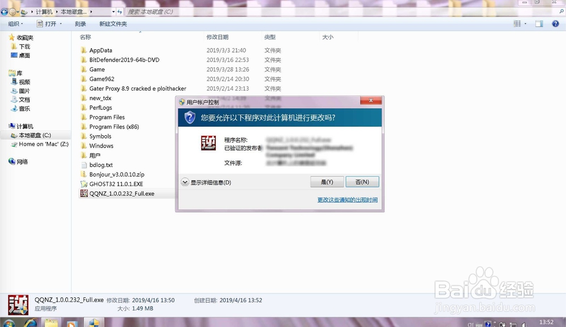Click 否(N) in the UAC dialog
Screen dimensions: 566x327
click(362, 182)
